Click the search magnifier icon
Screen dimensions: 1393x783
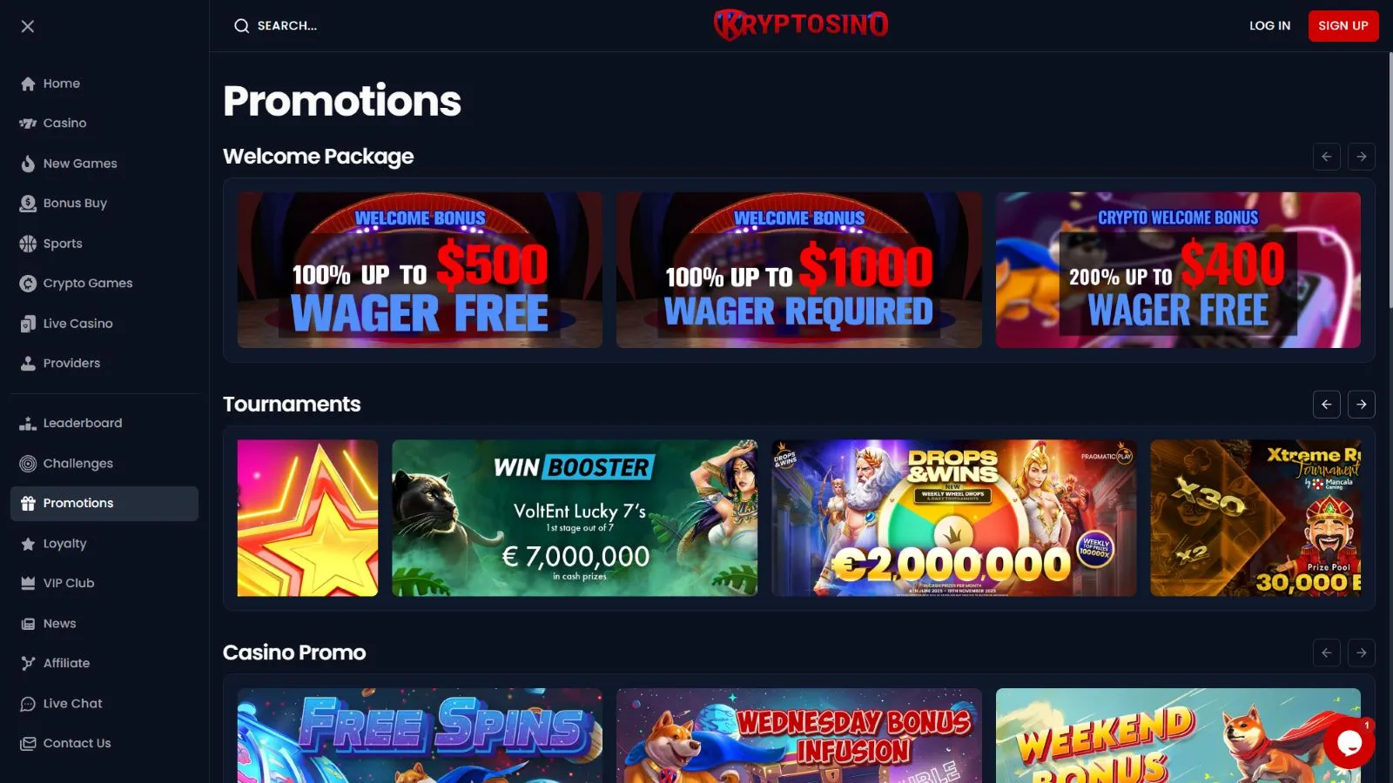(241, 26)
